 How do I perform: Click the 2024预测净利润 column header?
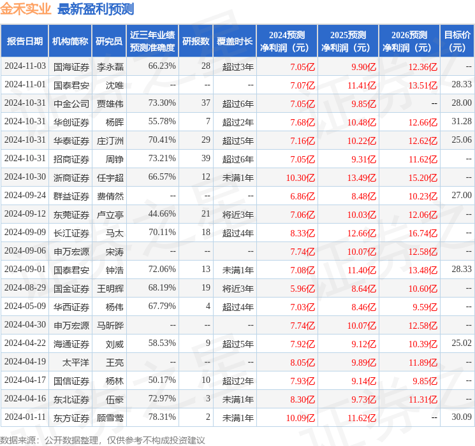287,41
